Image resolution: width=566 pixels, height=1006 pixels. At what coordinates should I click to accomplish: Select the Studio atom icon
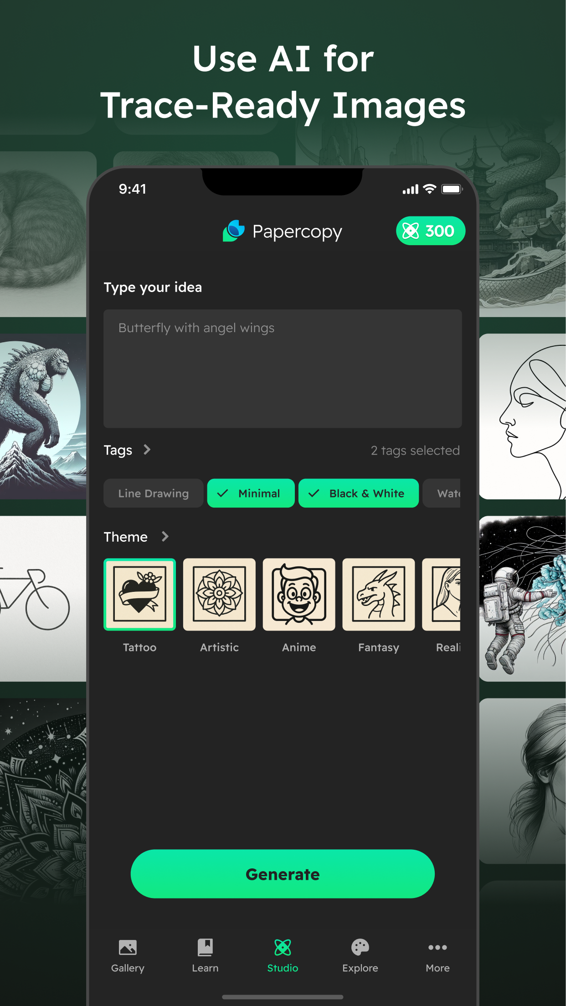coord(283,947)
